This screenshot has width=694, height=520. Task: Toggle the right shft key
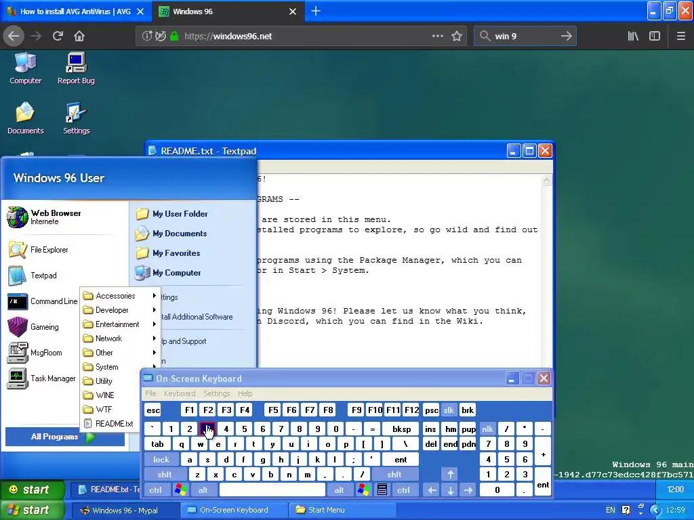click(x=394, y=475)
